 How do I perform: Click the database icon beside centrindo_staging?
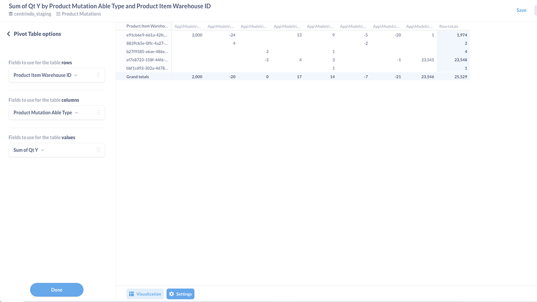coord(10,15)
